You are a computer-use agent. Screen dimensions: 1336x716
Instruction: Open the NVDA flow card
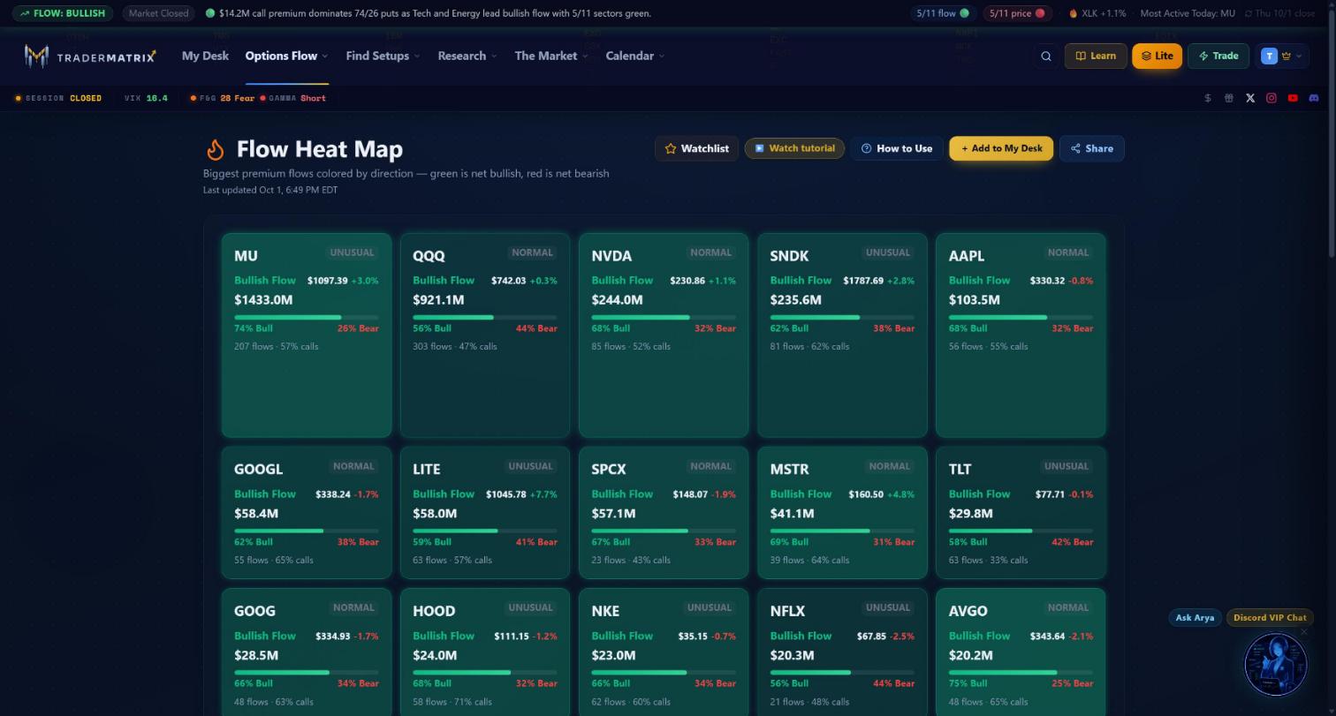point(664,335)
